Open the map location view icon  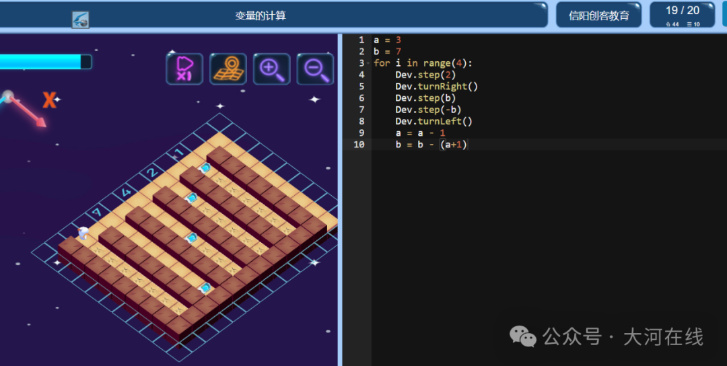click(x=228, y=69)
